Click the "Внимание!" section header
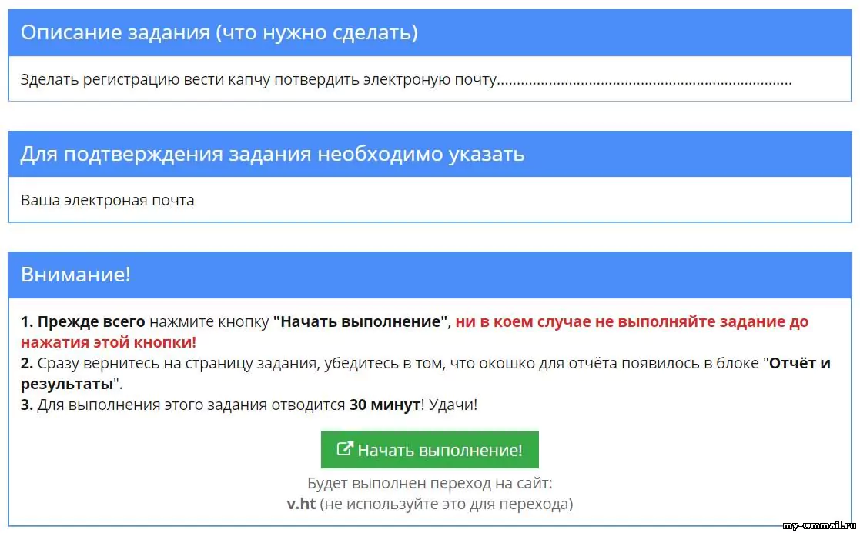 (x=75, y=275)
